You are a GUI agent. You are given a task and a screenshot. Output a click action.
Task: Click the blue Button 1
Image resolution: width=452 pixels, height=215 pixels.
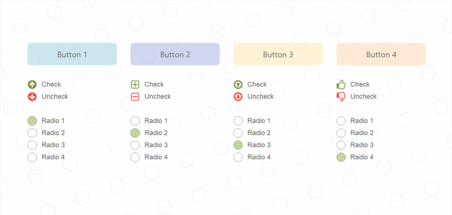[x=72, y=54]
